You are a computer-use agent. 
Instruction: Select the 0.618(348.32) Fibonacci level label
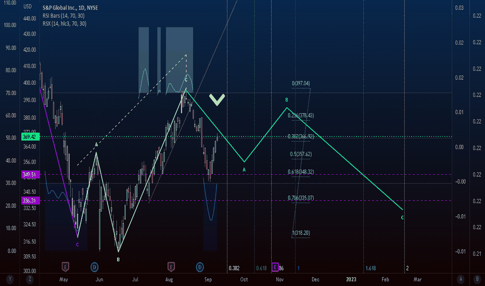(301, 172)
